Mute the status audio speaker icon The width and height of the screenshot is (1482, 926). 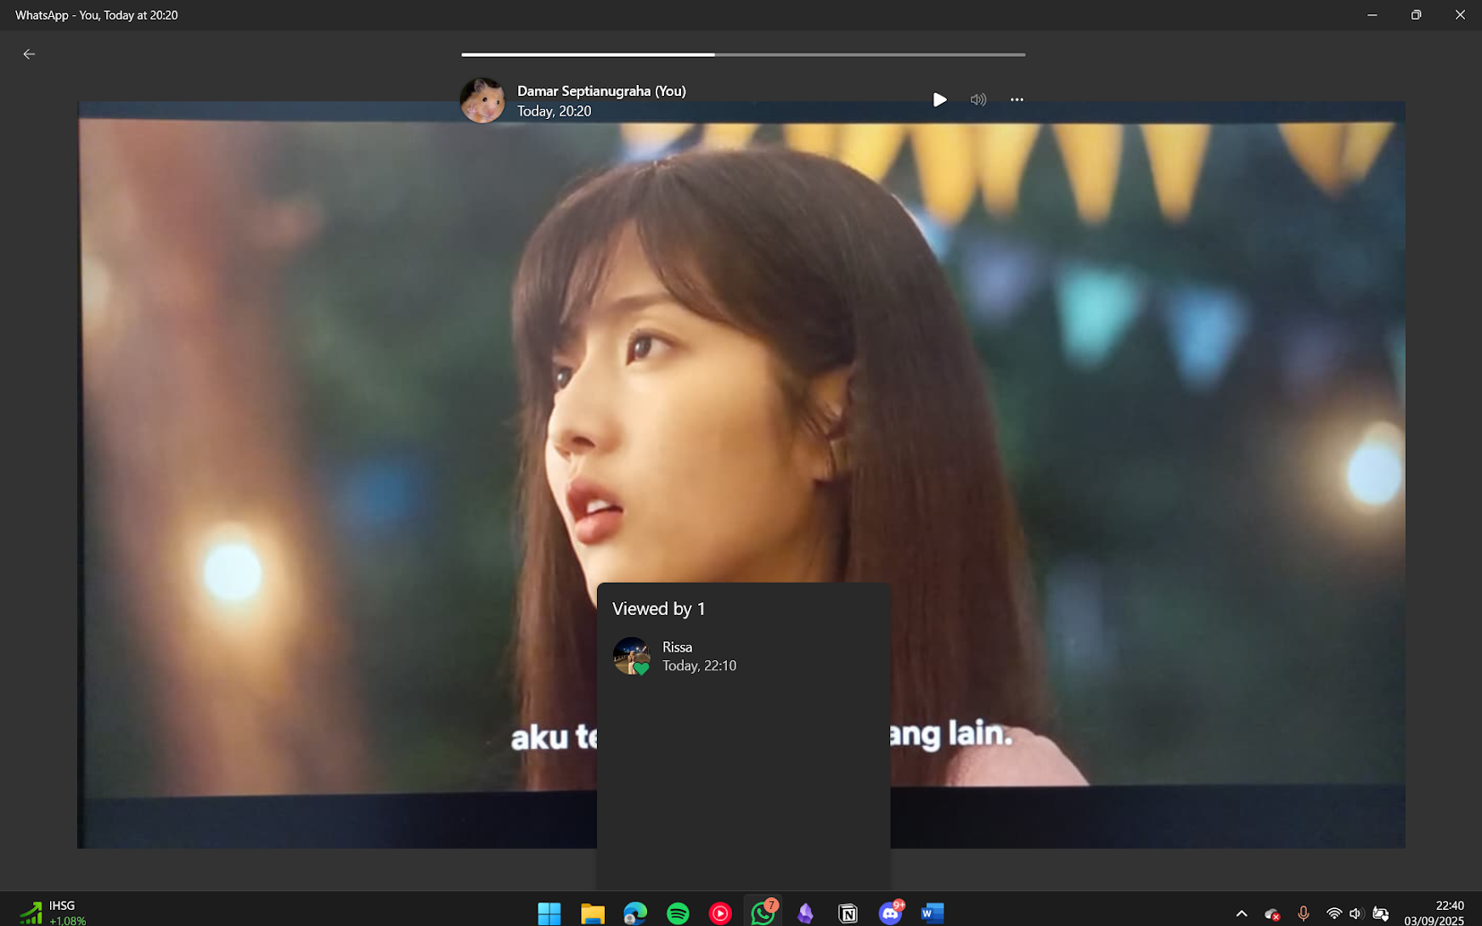click(978, 99)
